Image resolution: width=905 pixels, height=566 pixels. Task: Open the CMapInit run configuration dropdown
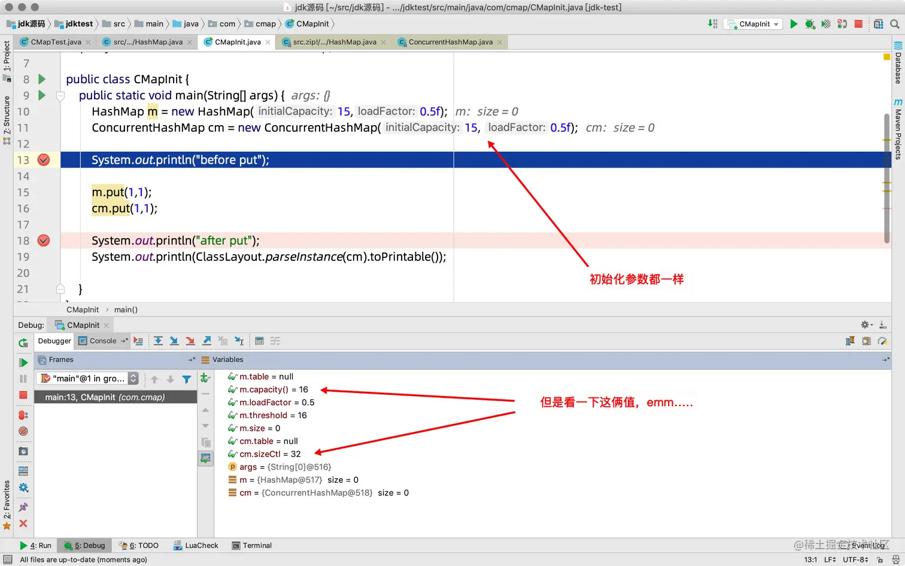tap(754, 24)
